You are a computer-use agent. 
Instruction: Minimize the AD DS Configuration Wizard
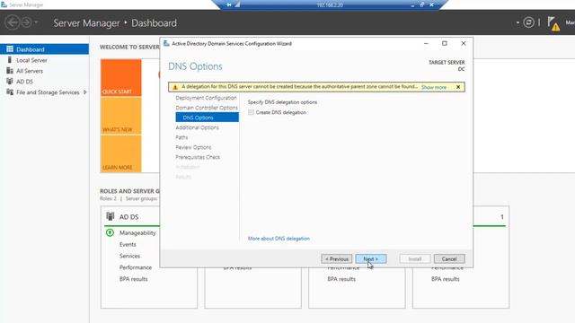[426, 43]
